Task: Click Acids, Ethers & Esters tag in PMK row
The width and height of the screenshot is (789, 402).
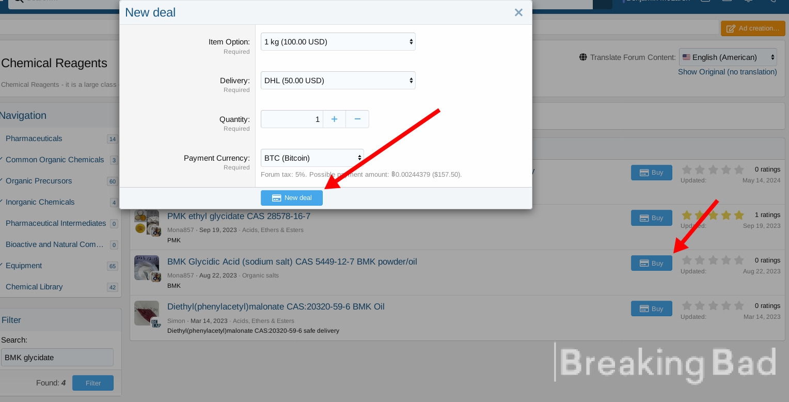Action: pos(273,230)
